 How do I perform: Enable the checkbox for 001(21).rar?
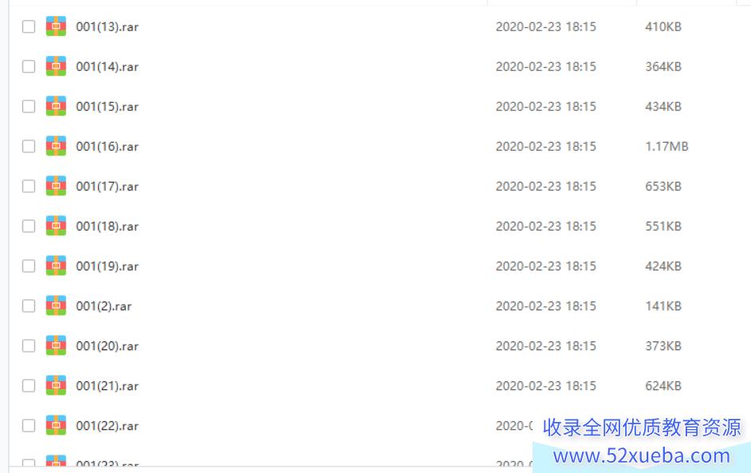pos(29,386)
